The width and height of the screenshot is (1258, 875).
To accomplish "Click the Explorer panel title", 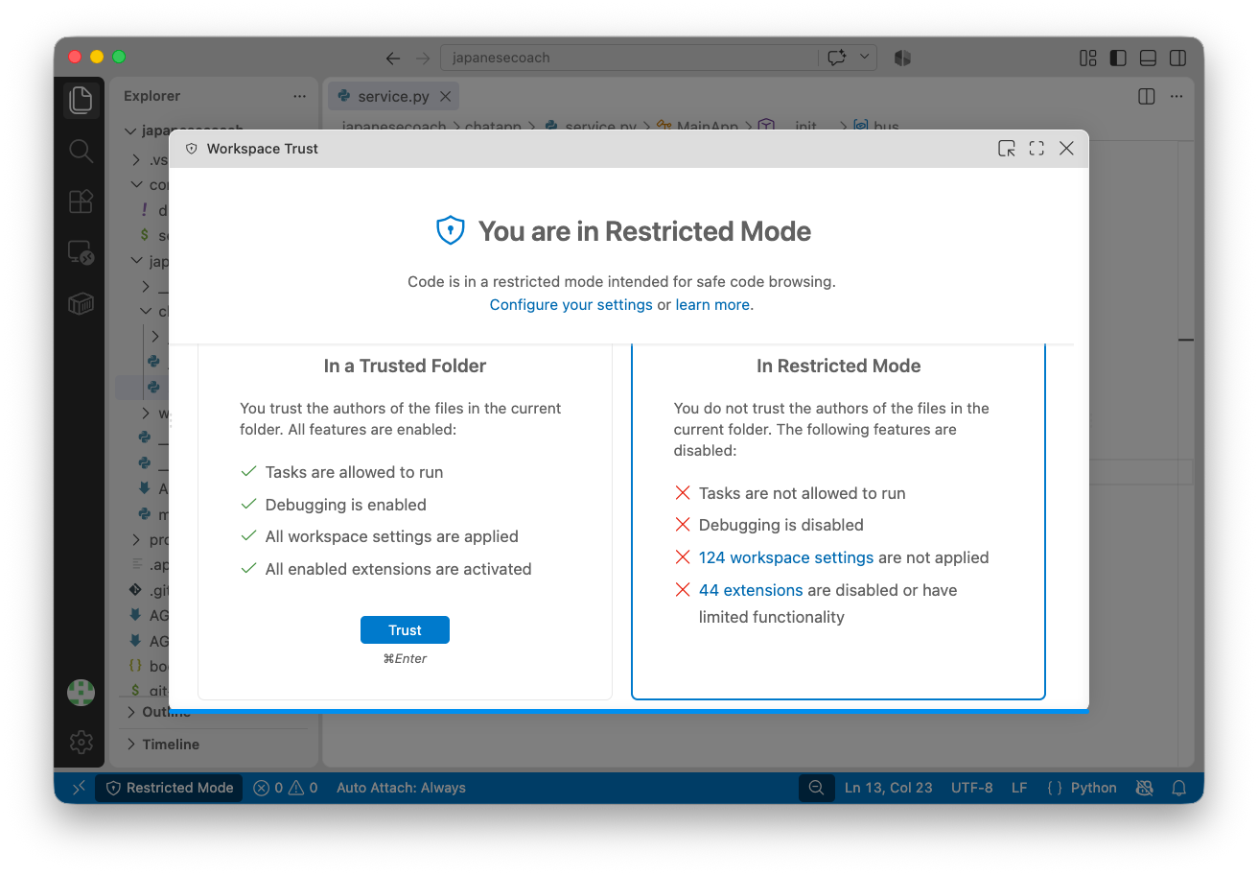I will click(x=151, y=96).
